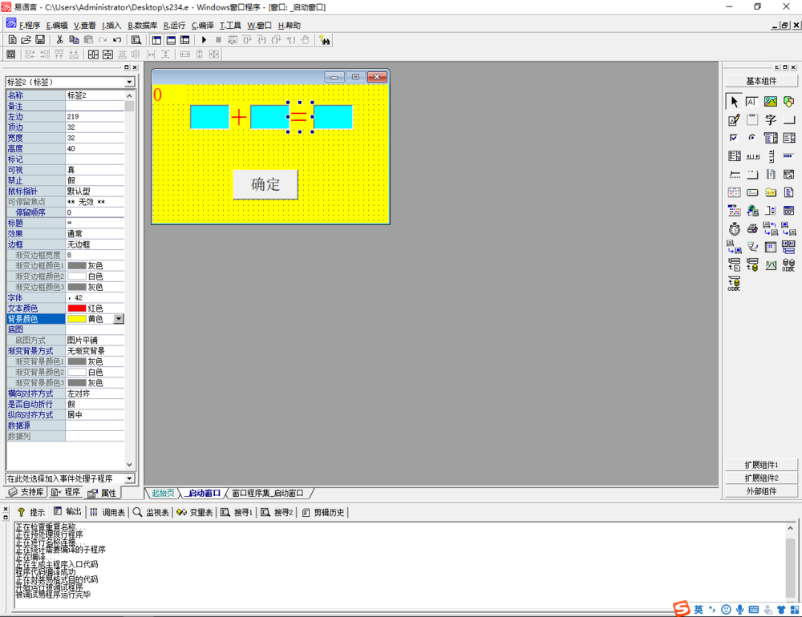Select the ODBC database component icon
802x617 pixels.
point(788,264)
